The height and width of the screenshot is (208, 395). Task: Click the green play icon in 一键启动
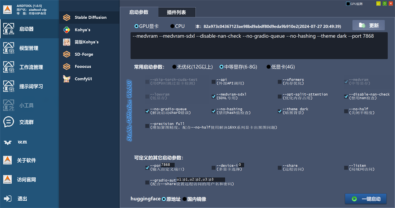click(x=354, y=199)
